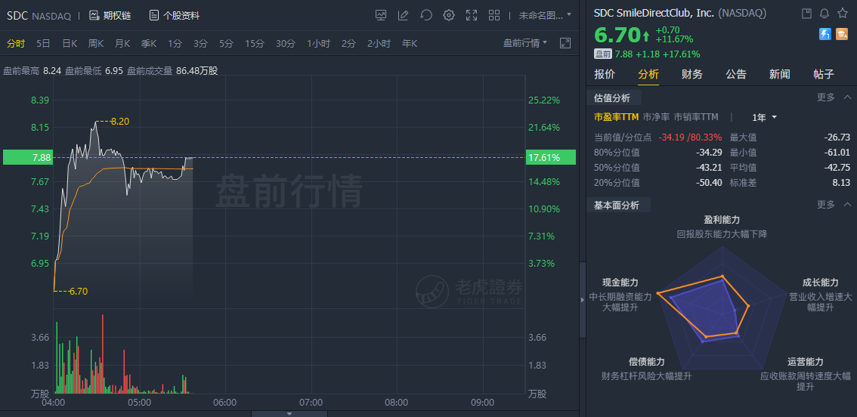Open the 公告 tab
Screen dimensions: 857x417
click(x=735, y=74)
